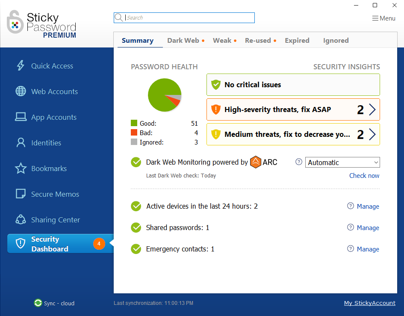Open the Ignored tab
404x316 pixels.
pyautogui.click(x=336, y=41)
